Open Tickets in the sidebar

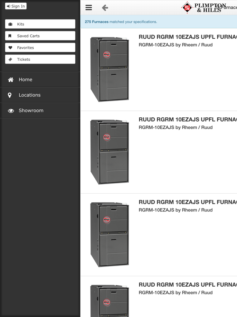40,59
